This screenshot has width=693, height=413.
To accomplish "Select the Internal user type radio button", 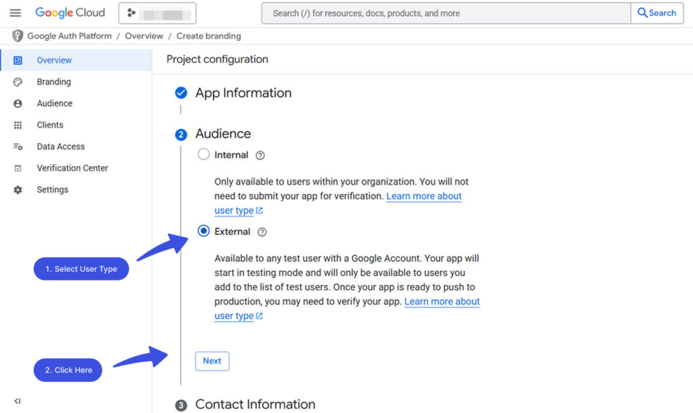I will 204,154.
